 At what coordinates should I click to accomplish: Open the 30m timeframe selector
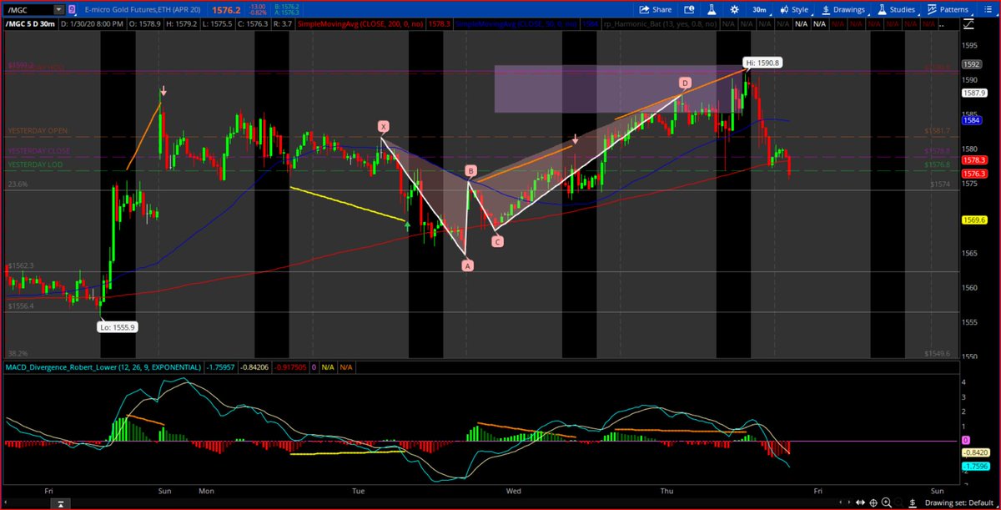[x=759, y=10]
